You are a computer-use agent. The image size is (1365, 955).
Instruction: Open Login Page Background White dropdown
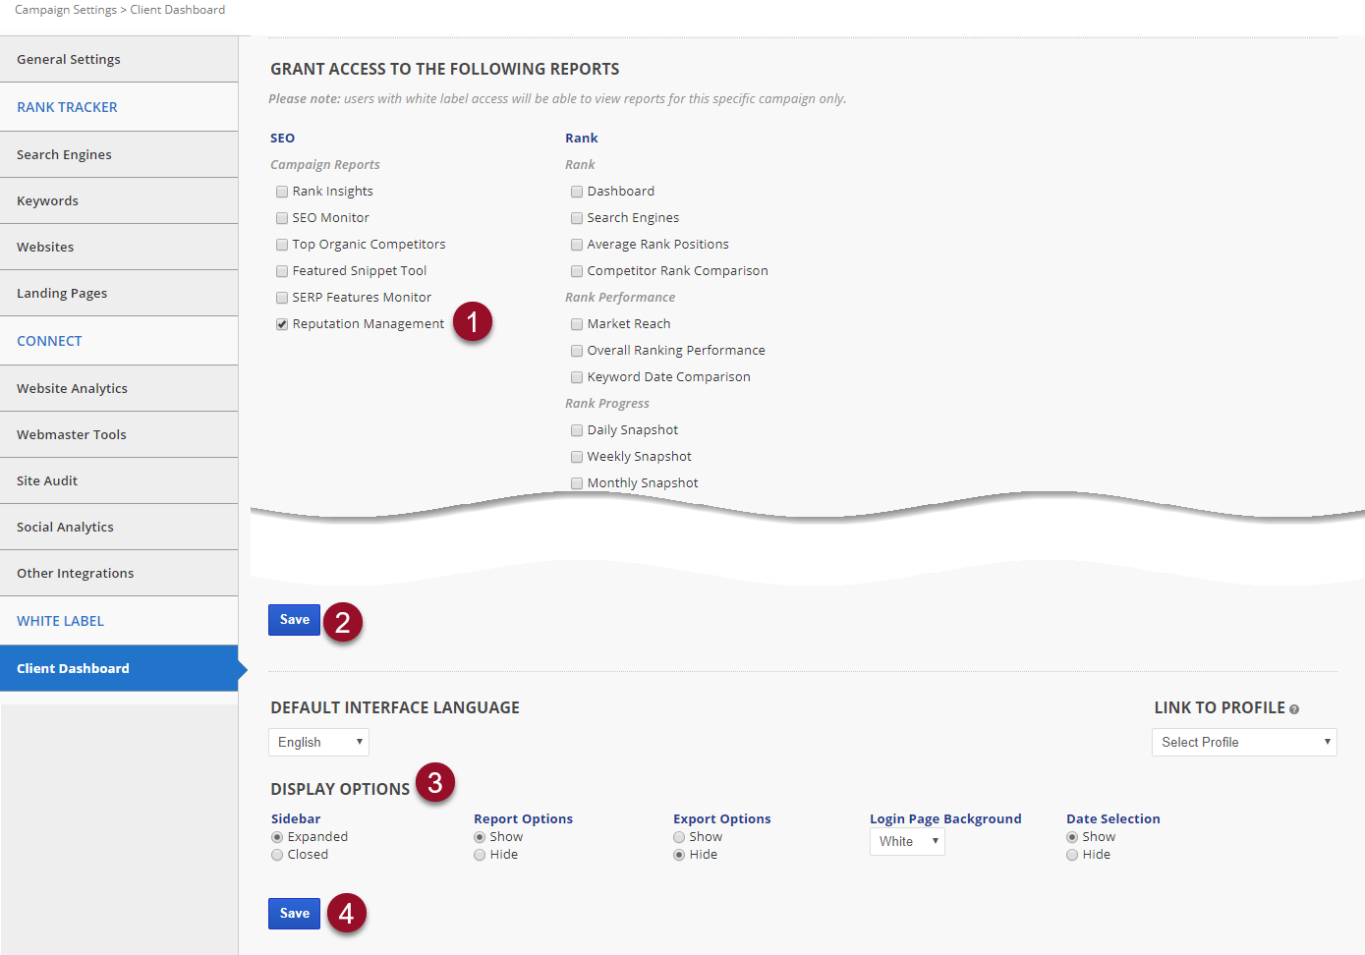[x=906, y=842]
